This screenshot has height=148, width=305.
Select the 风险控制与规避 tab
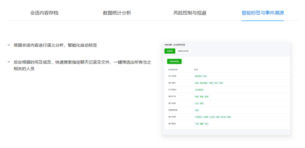[190, 13]
